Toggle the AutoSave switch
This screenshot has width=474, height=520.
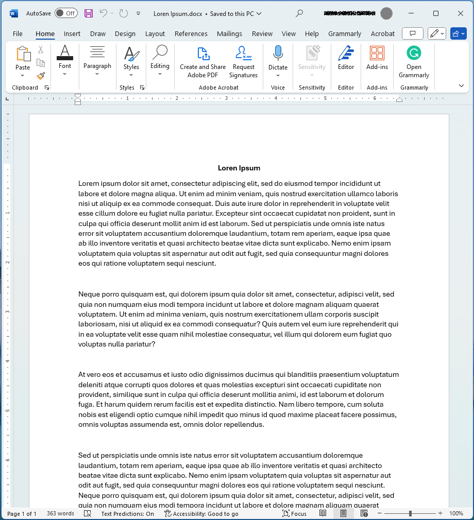pyautogui.click(x=66, y=13)
